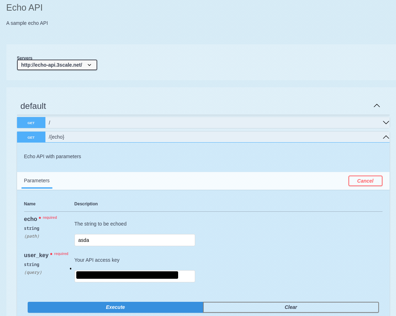Collapse the default section chevron
Image resolution: width=396 pixels, height=316 pixels.
click(376, 106)
